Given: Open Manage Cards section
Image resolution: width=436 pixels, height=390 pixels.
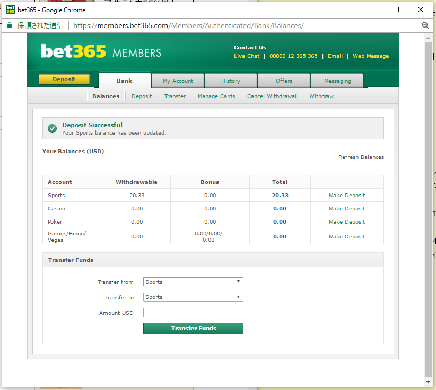Looking at the screenshot, I should [216, 96].
